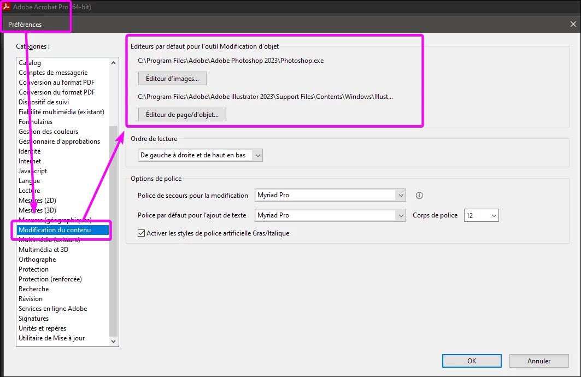Click the category list scroll down arrow
This screenshot has width=581, height=377.
pyautogui.click(x=113, y=341)
